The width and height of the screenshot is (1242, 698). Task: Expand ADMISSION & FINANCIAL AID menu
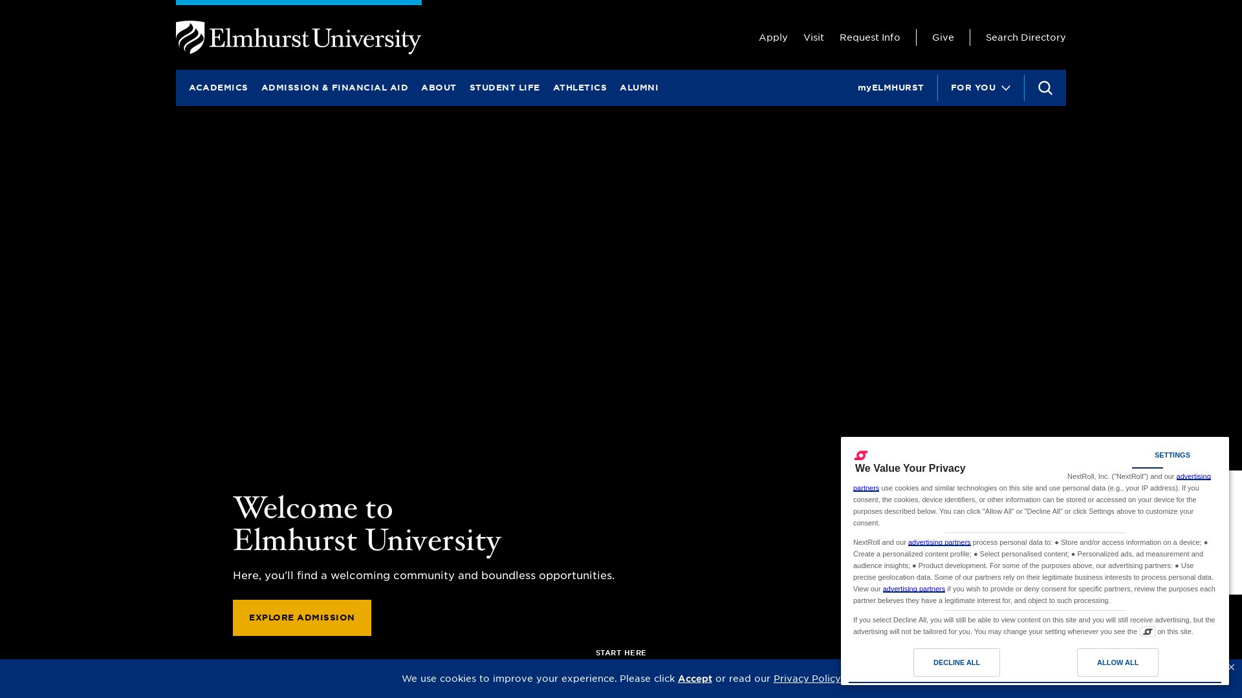334,88
